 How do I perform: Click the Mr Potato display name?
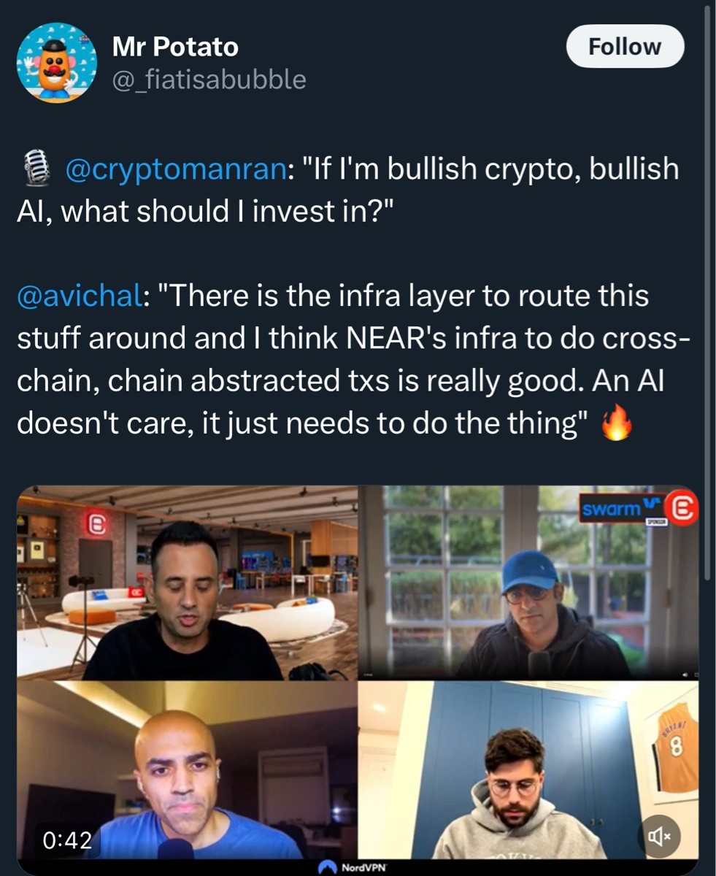coord(175,47)
